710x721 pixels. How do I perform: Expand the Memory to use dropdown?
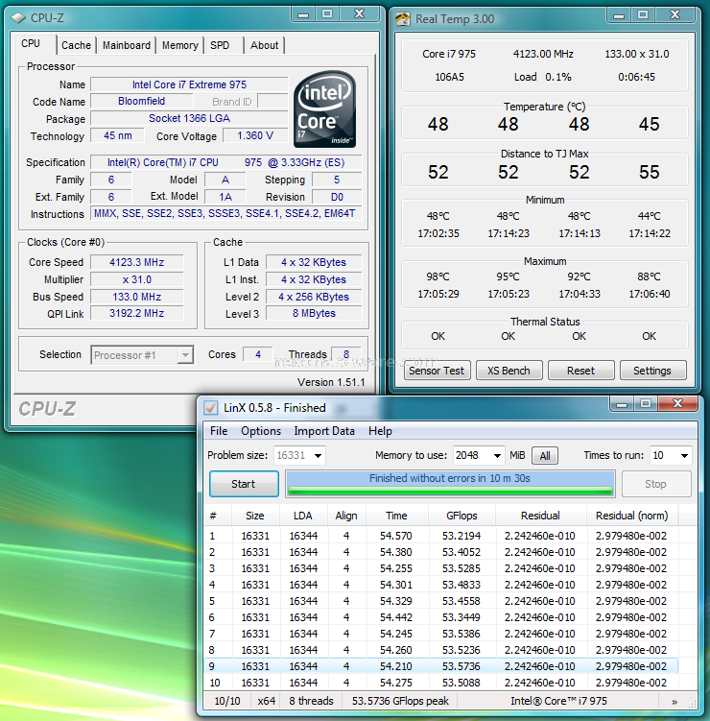pos(497,456)
